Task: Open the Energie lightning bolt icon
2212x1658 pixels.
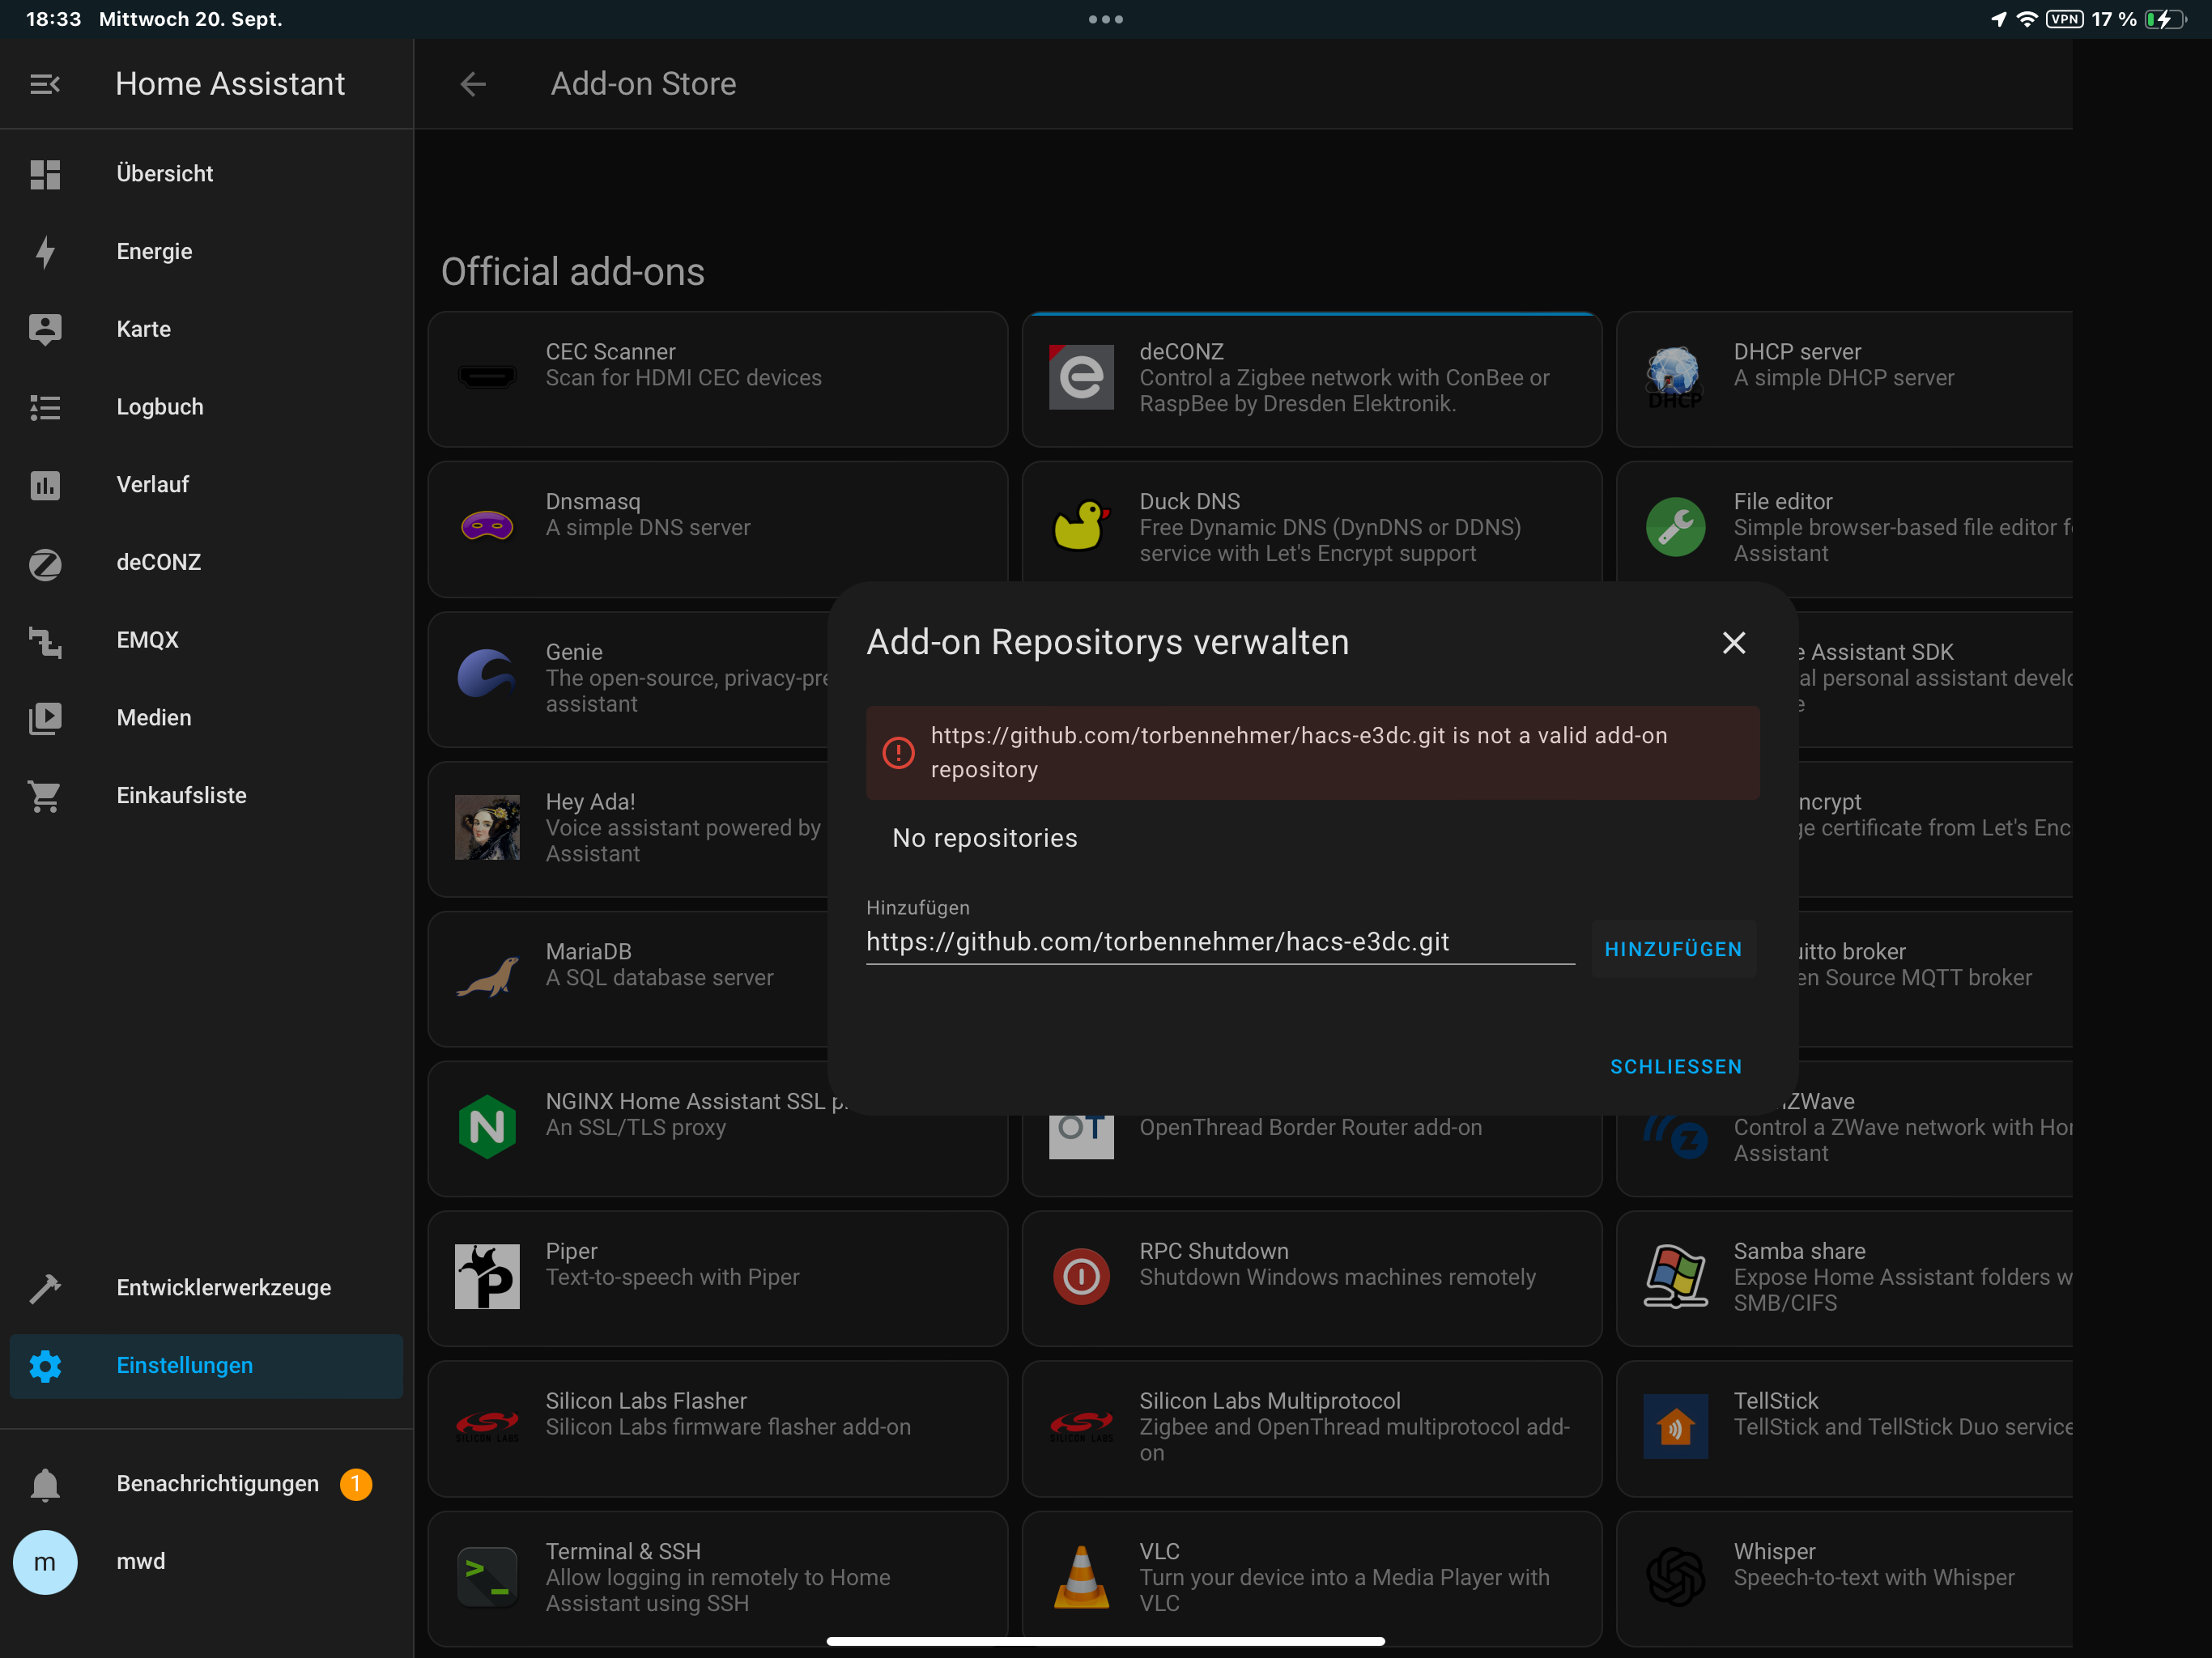Action: tap(45, 251)
